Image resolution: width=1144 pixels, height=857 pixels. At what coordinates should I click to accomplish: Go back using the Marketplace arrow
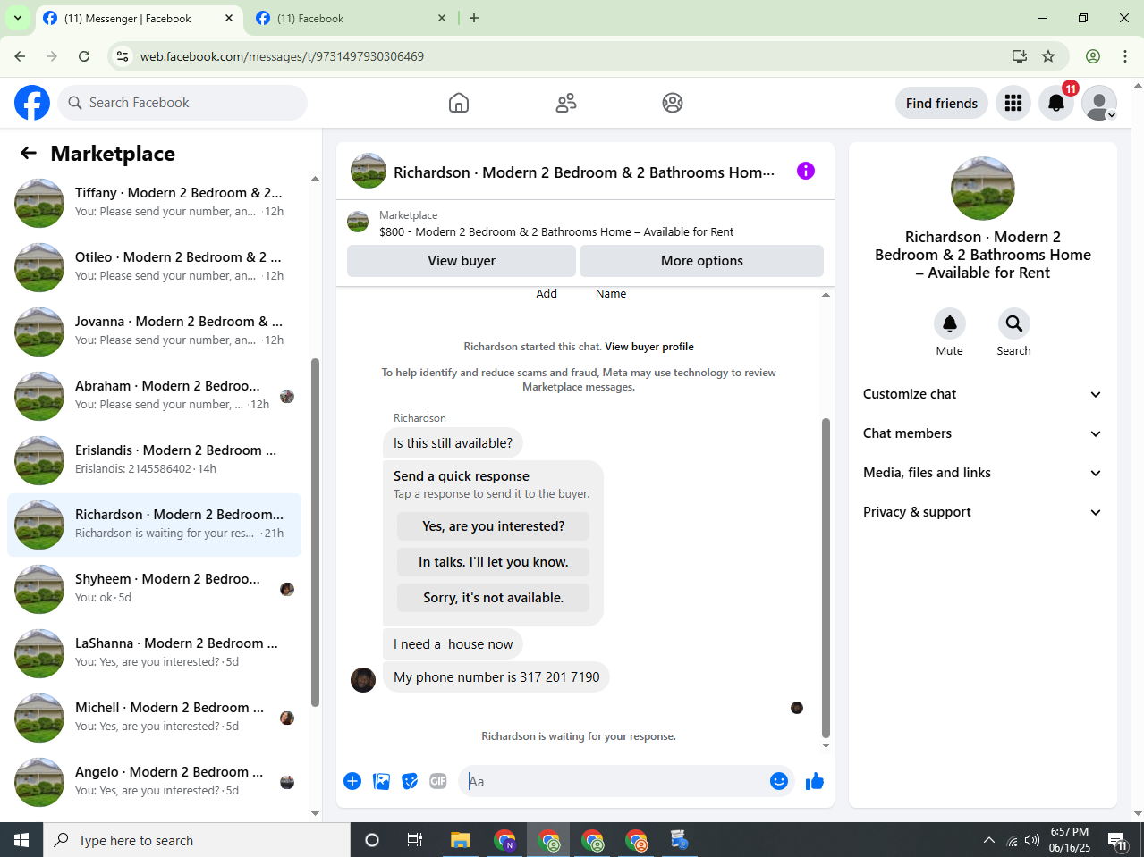(29, 153)
